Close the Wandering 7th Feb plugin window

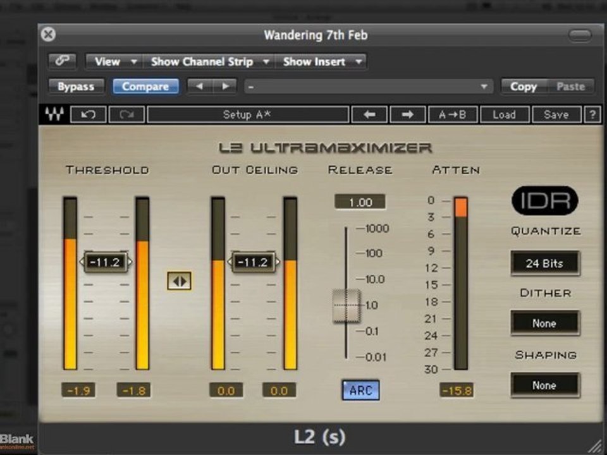pyautogui.click(x=49, y=34)
